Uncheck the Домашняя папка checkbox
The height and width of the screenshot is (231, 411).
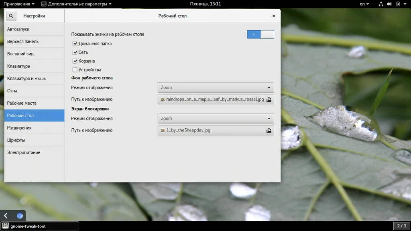[x=75, y=43]
